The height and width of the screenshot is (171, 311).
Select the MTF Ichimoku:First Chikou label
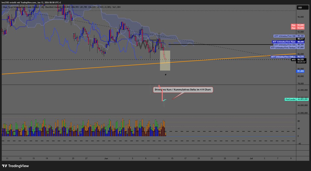[287, 57]
